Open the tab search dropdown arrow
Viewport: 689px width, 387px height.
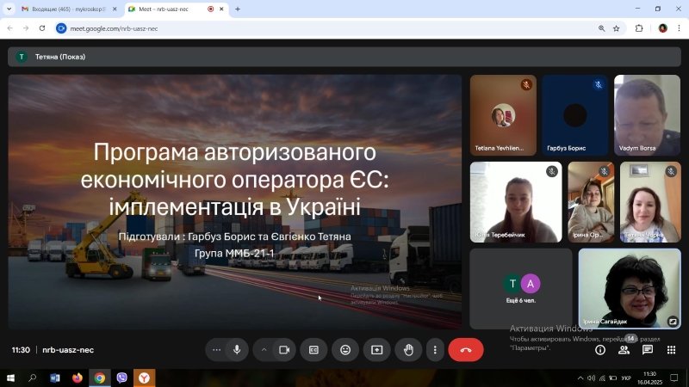pyautogui.click(x=9, y=9)
